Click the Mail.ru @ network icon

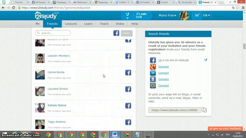pyautogui.click(x=153, y=85)
